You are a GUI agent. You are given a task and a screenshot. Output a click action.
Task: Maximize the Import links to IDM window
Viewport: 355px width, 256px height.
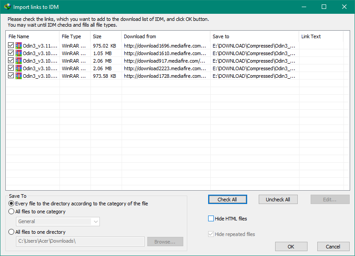tap(324, 7)
